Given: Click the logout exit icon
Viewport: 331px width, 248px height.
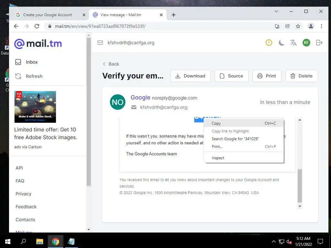Looking at the screenshot, I should pyautogui.click(x=319, y=43).
